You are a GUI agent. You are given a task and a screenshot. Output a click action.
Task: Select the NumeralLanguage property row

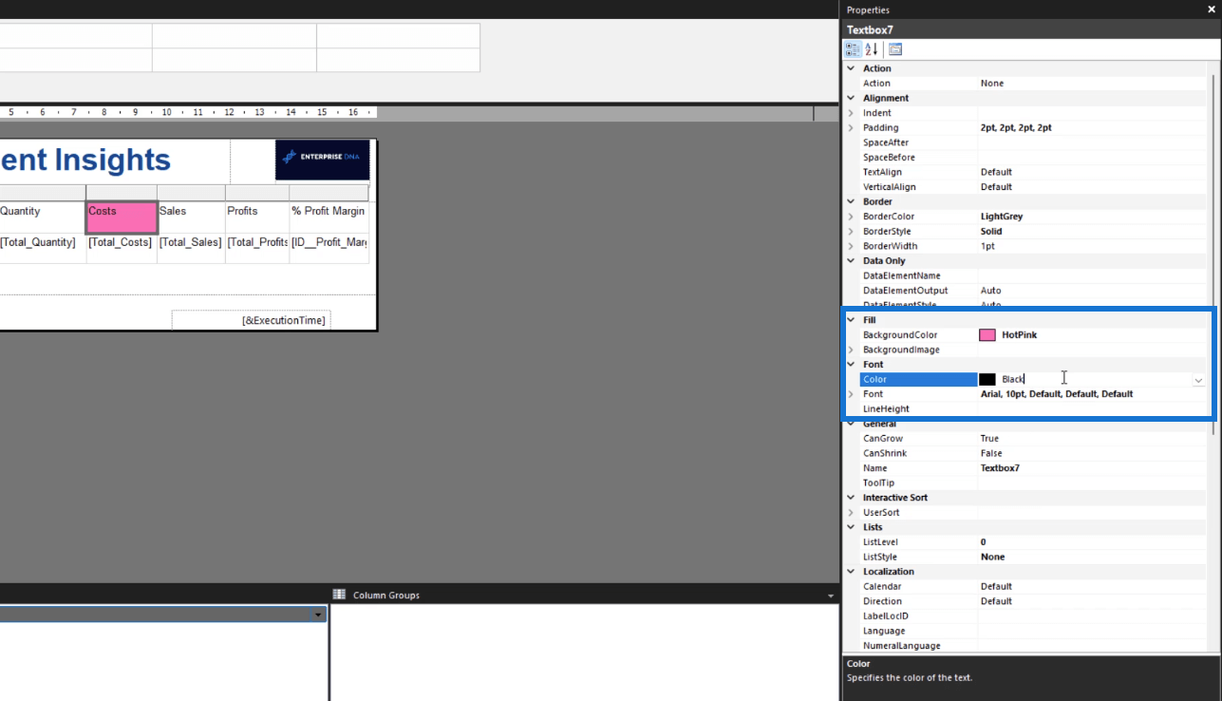pyautogui.click(x=1033, y=646)
